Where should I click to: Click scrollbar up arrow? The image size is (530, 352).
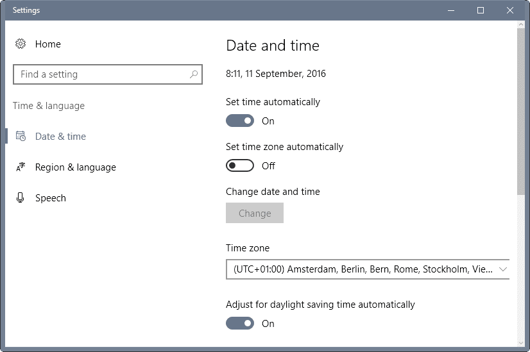tap(520, 24)
